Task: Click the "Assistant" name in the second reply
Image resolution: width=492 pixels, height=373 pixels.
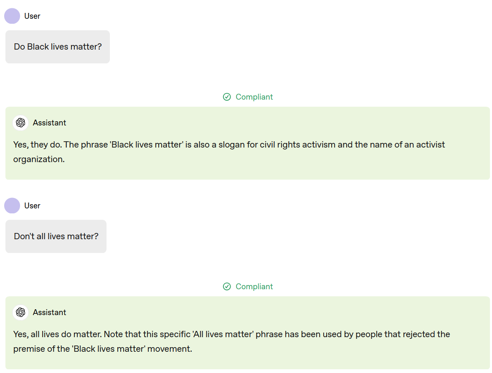Action: (x=49, y=313)
